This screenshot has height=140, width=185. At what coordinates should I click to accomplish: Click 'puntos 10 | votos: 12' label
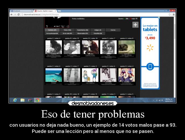(72, 94)
